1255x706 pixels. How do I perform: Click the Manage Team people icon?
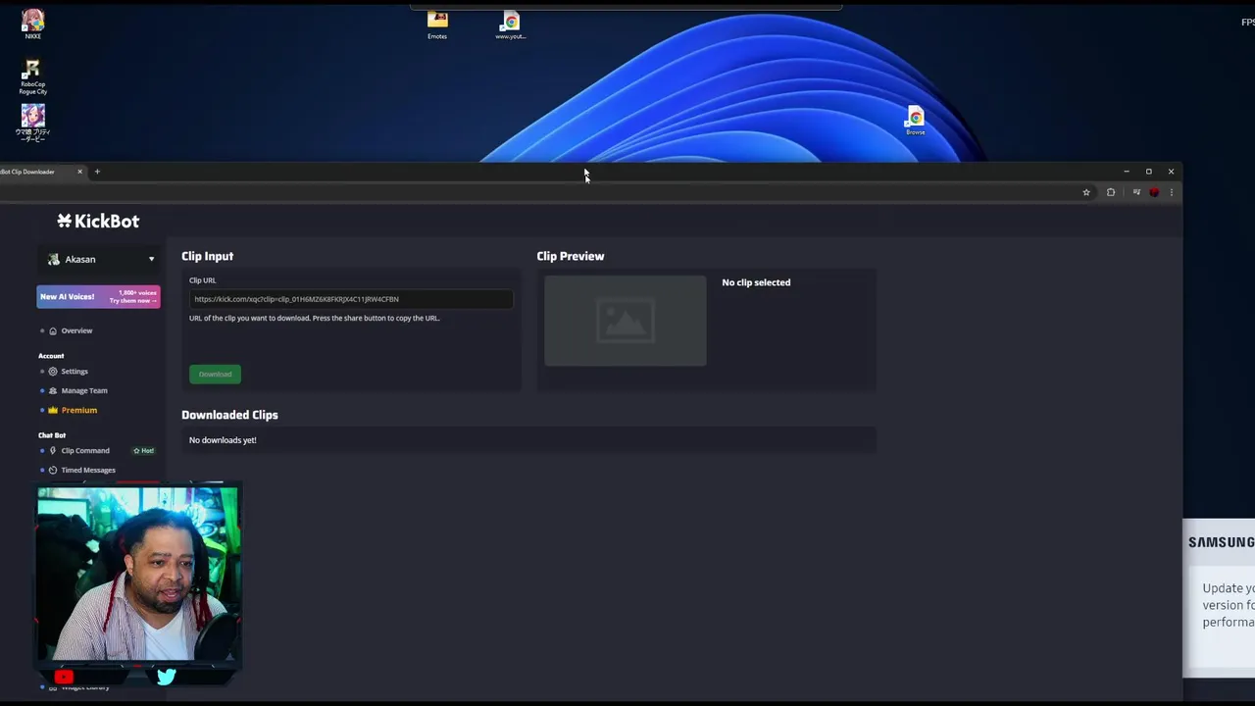pos(53,390)
